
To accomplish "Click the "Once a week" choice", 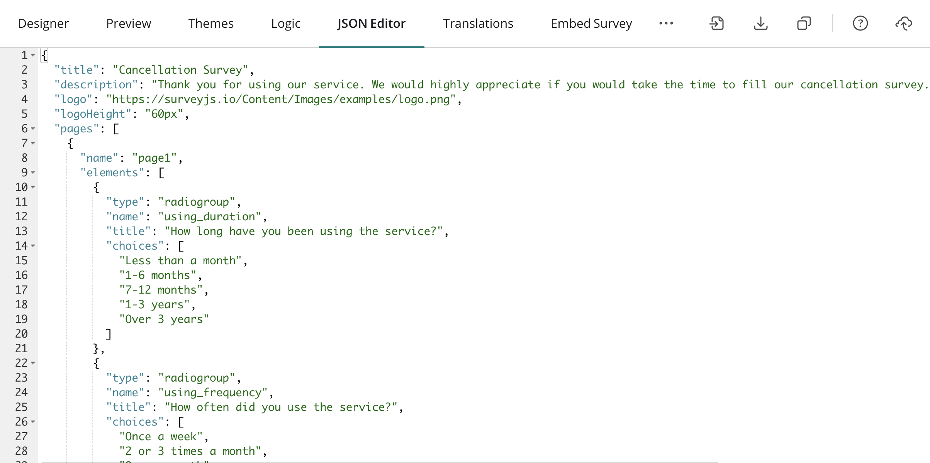I will [161, 436].
